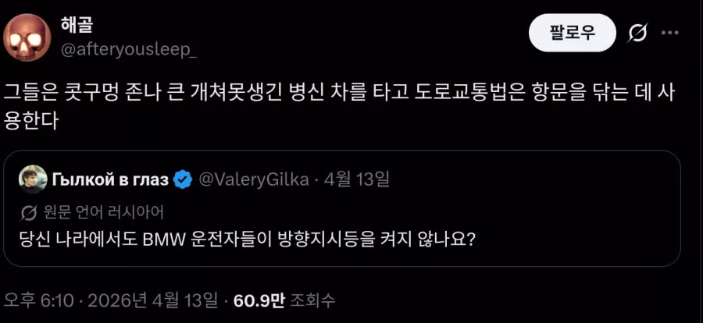Click the 러시아어 language text
Screen dimensions: 703x323
[143, 211]
